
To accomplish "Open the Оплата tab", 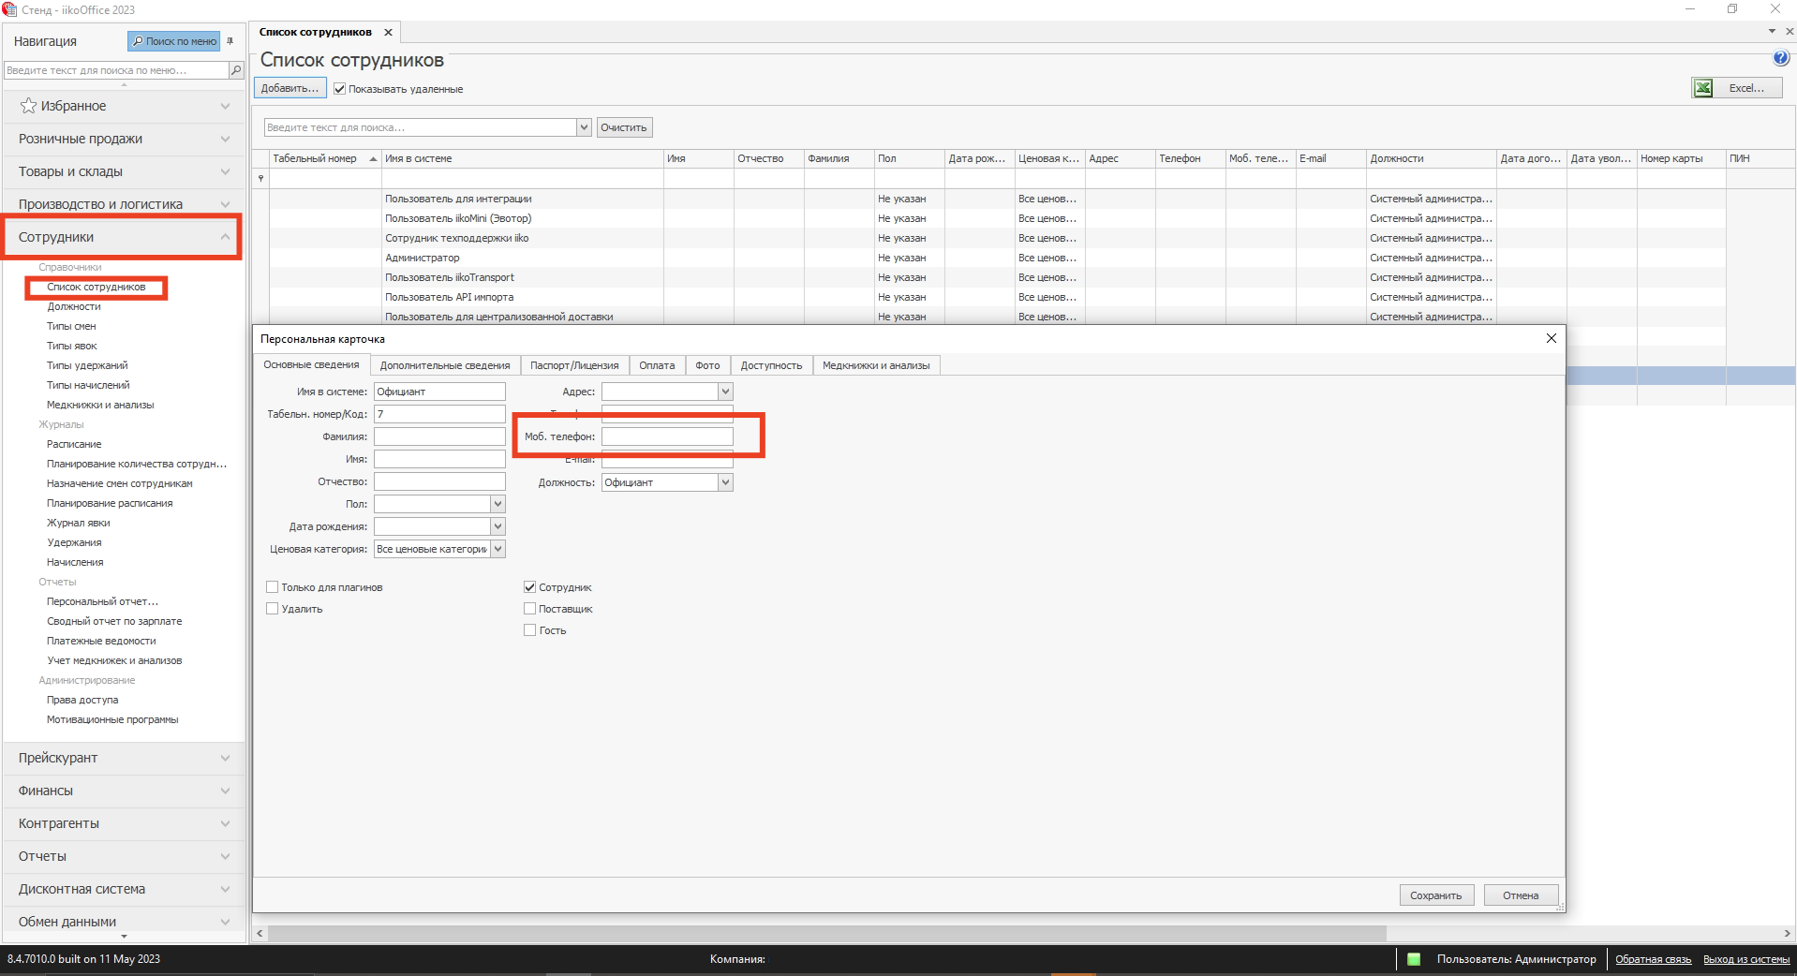I will [657, 365].
